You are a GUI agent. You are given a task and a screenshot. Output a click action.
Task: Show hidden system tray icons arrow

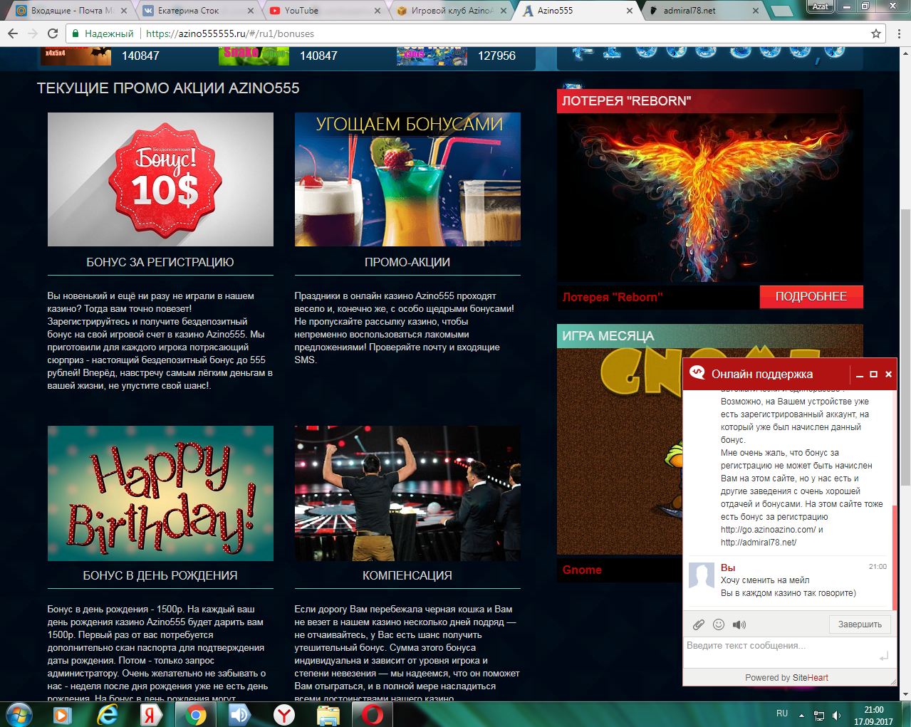pyautogui.click(x=801, y=715)
